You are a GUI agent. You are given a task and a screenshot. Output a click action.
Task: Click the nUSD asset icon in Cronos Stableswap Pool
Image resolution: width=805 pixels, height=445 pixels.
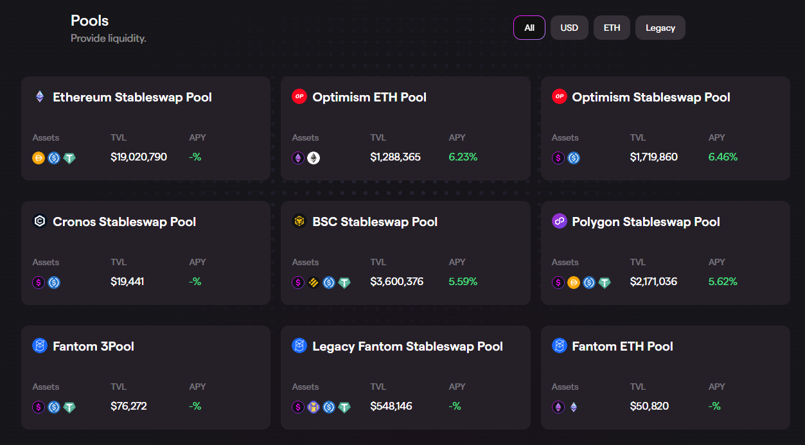tap(39, 283)
